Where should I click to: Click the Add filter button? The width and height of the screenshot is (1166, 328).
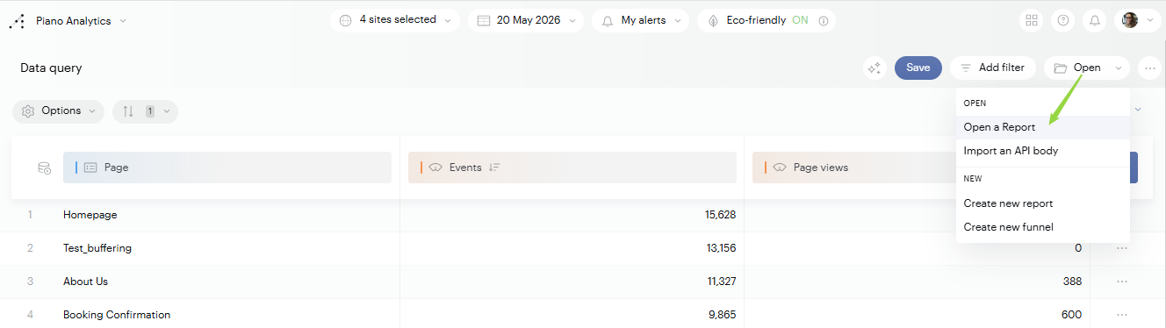(x=992, y=68)
